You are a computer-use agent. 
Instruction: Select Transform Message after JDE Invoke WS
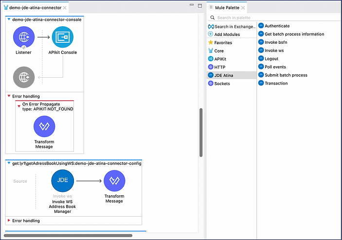click(114, 181)
